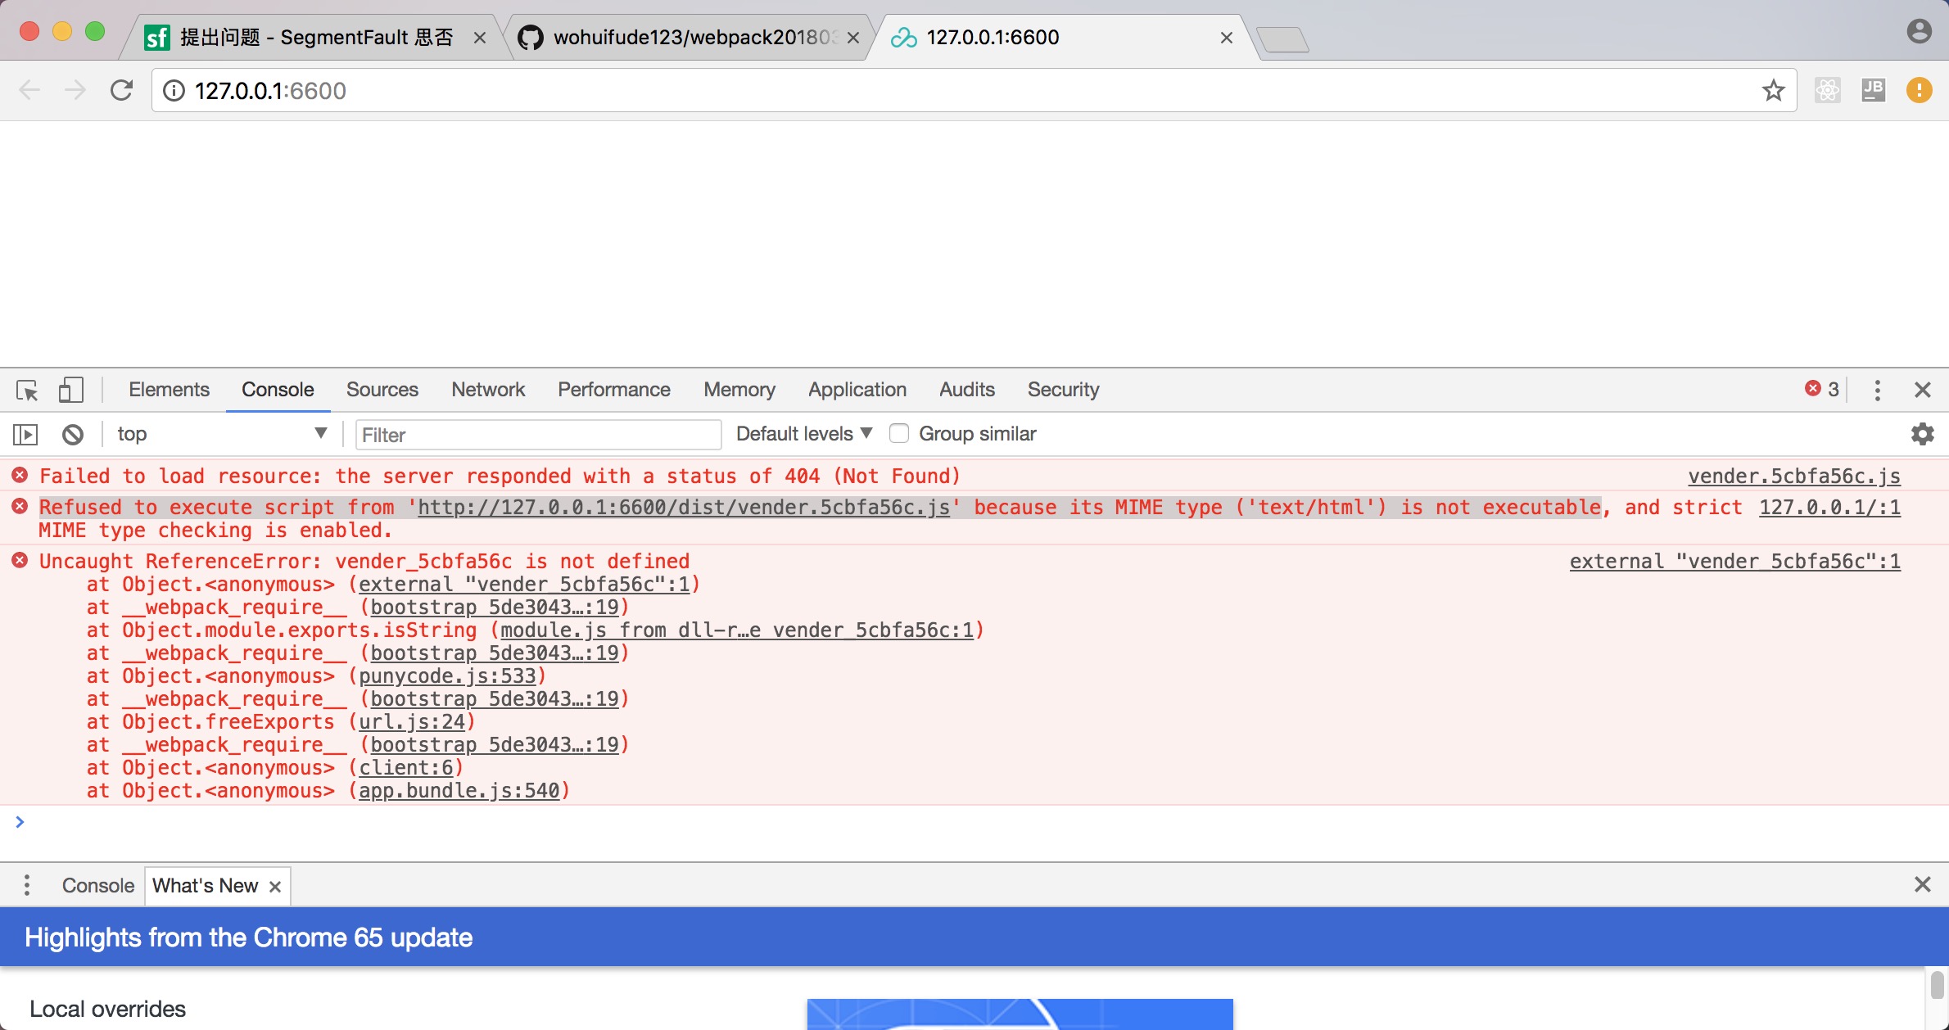Show the console sidebar panel icon

click(25, 434)
